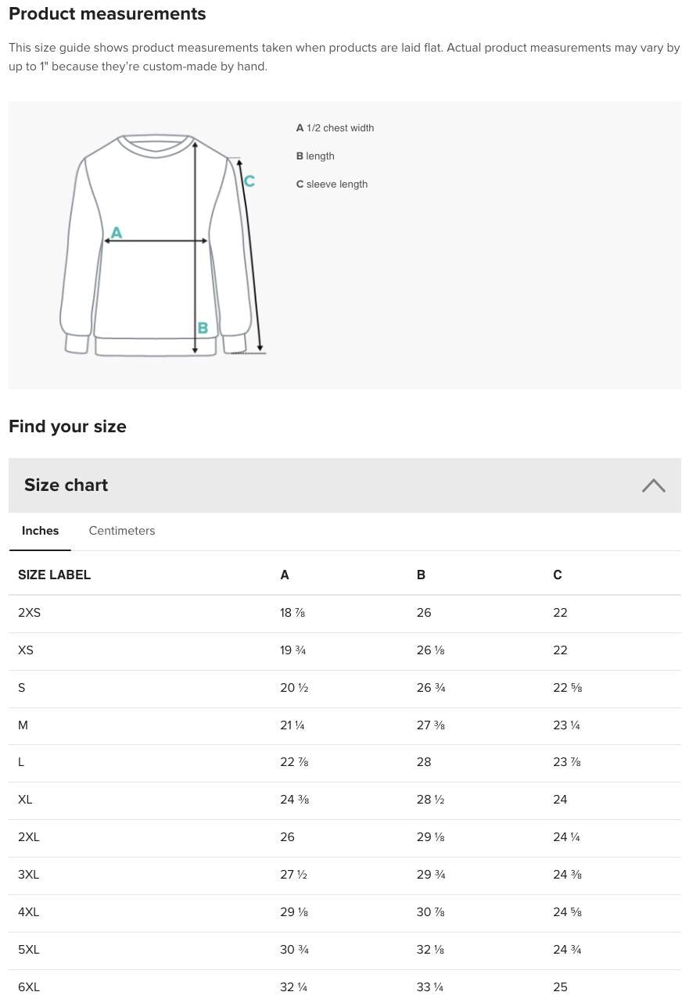
Task: Click the A chest width arrow marker
Action: (156, 240)
